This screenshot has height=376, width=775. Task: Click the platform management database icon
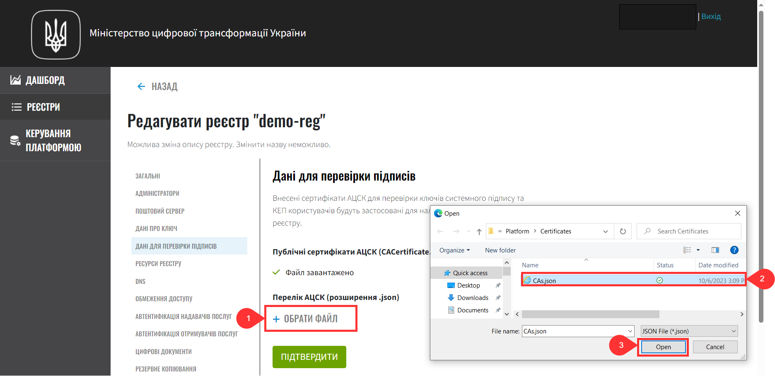(x=15, y=140)
